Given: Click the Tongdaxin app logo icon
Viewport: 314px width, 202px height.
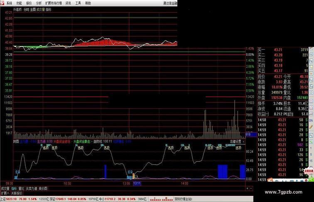Looking at the screenshot, I should tap(2, 3).
